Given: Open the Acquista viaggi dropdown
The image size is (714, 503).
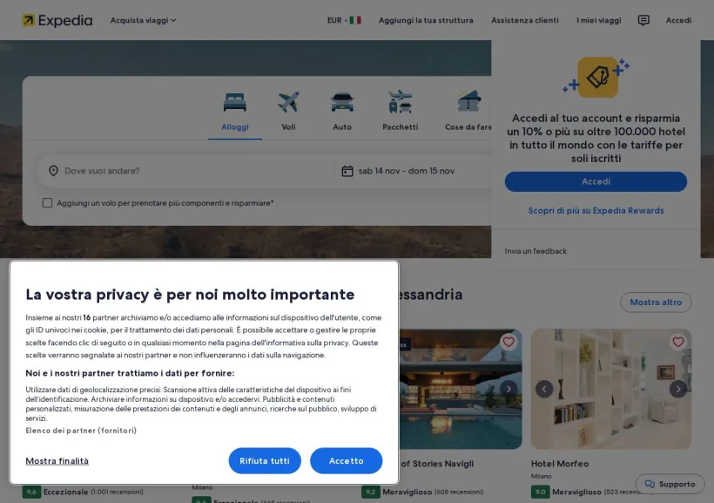Looking at the screenshot, I should 143,20.
